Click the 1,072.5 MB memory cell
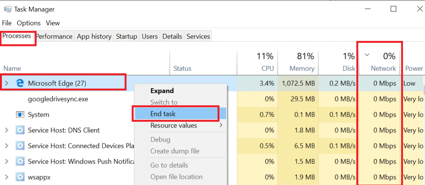 pyautogui.click(x=298, y=83)
